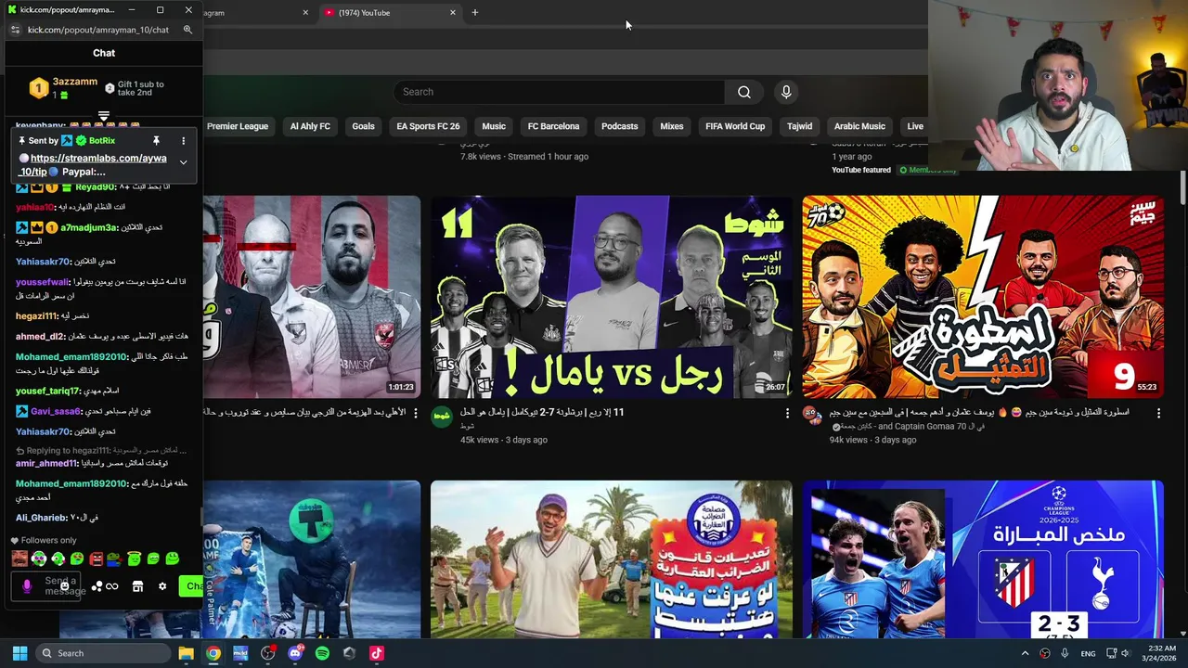
Task: Insert the bearded face emote
Action: [19, 559]
